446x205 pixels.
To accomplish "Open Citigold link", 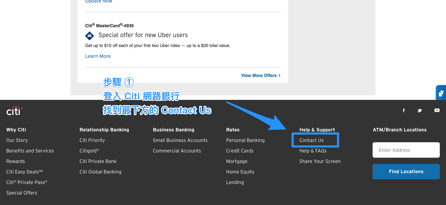I will coord(89,151).
